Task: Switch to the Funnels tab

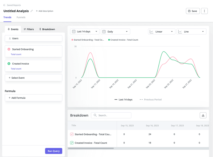Action: click(x=21, y=17)
